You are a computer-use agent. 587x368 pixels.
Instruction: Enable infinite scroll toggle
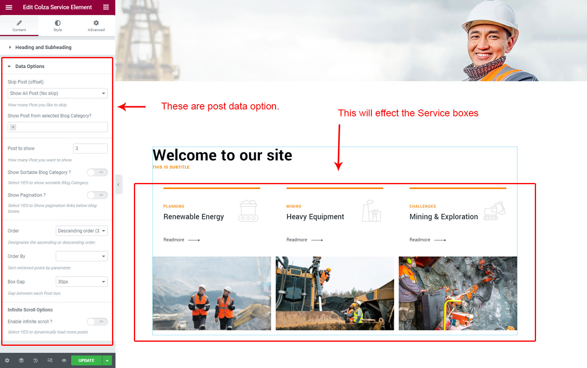tap(97, 322)
